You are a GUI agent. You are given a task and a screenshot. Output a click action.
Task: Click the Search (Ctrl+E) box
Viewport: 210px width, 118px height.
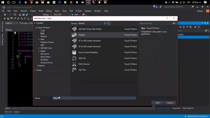point(156,23)
